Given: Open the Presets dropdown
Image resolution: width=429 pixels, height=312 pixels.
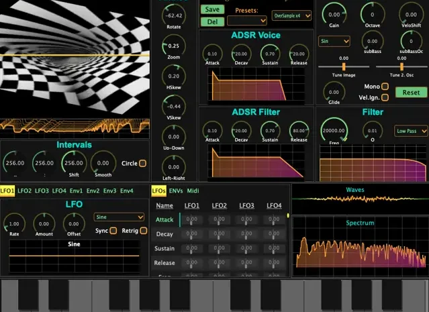Looking at the screenshot, I should pos(247,21).
